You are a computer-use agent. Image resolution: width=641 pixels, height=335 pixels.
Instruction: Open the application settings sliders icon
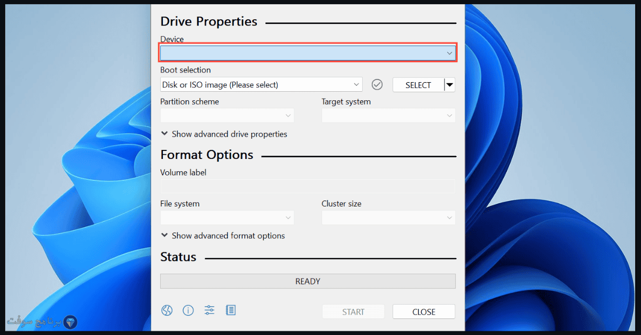point(209,310)
